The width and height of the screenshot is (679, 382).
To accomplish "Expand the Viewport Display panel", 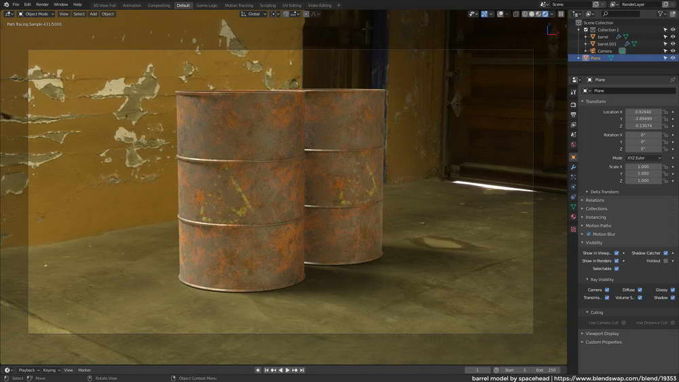I will pyautogui.click(x=602, y=334).
